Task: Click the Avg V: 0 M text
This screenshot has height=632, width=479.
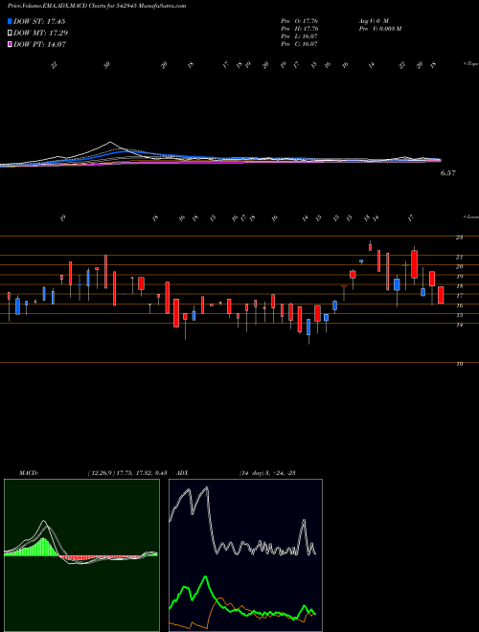Action: 373,20
